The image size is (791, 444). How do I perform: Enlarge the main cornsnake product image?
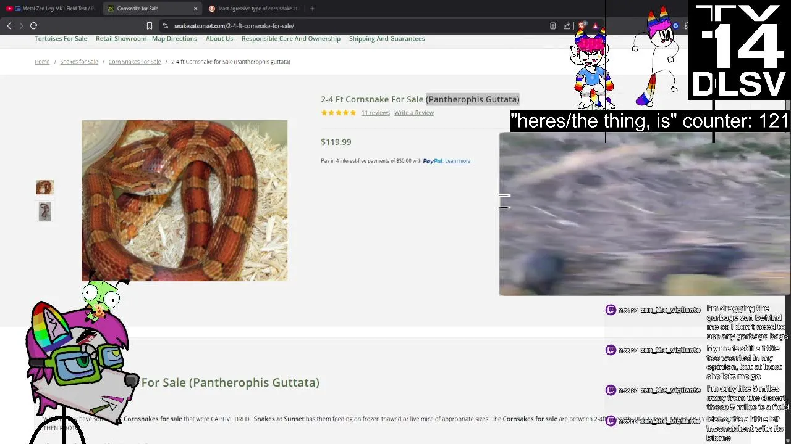point(184,200)
